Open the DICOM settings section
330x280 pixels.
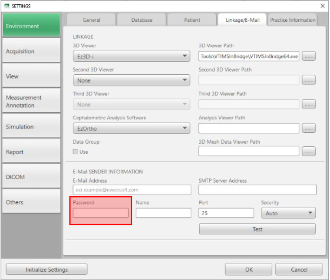point(31,177)
